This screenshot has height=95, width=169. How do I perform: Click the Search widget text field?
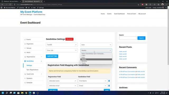[x=128, y=38]
